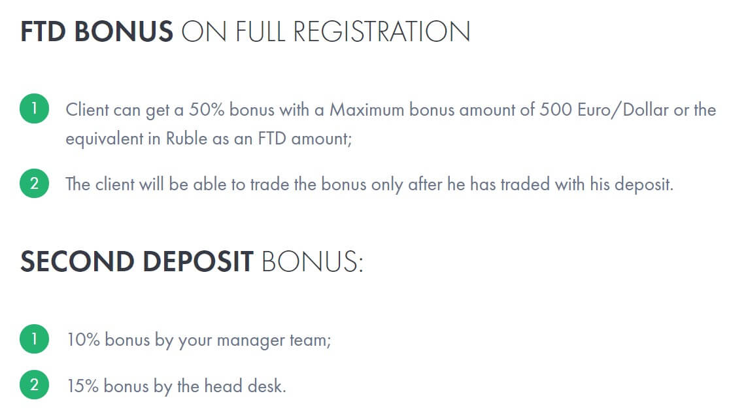Click the '10%' figure in the manager team line
Screen dimensions: 729x417
click(x=83, y=340)
